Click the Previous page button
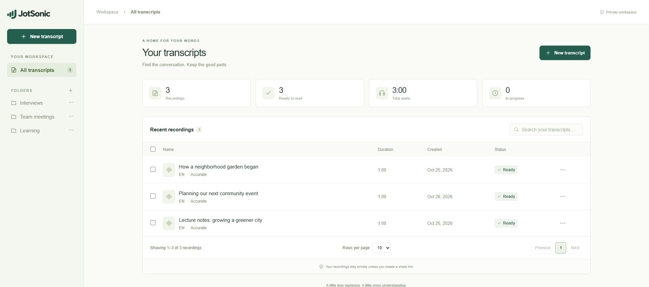 pos(543,248)
